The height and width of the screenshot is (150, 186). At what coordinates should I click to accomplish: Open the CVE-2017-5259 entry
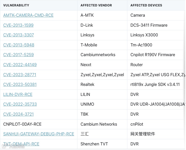click(x=18, y=55)
